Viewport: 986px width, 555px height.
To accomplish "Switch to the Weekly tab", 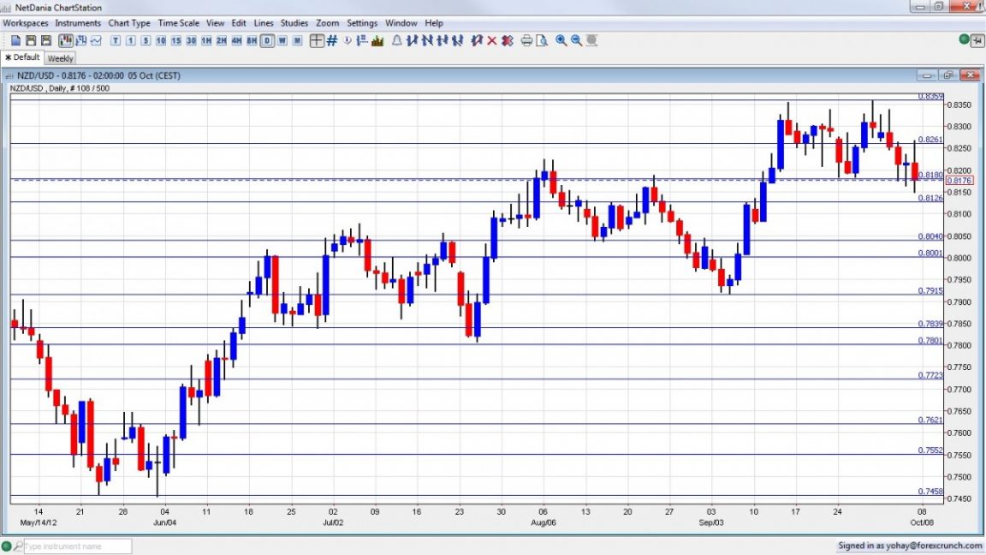I will point(61,58).
